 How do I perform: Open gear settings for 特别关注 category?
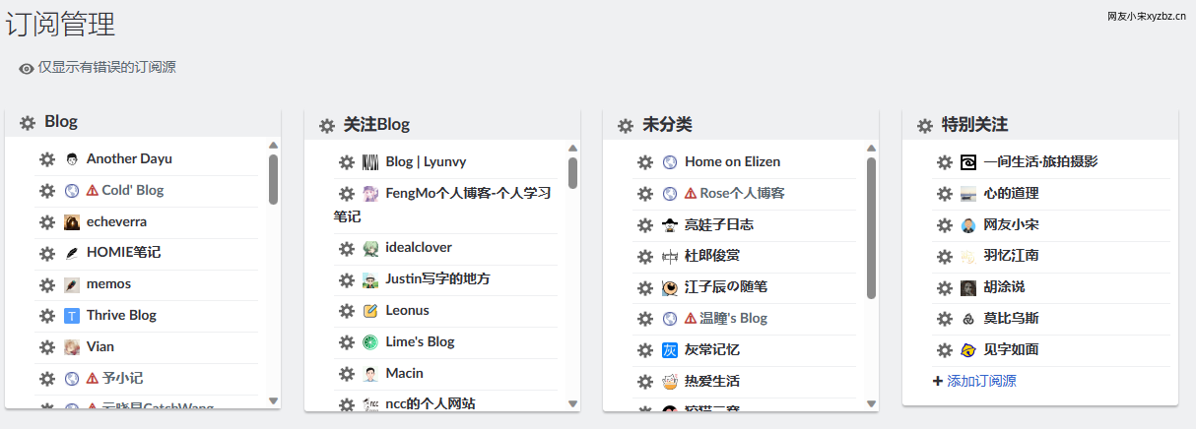925,126
